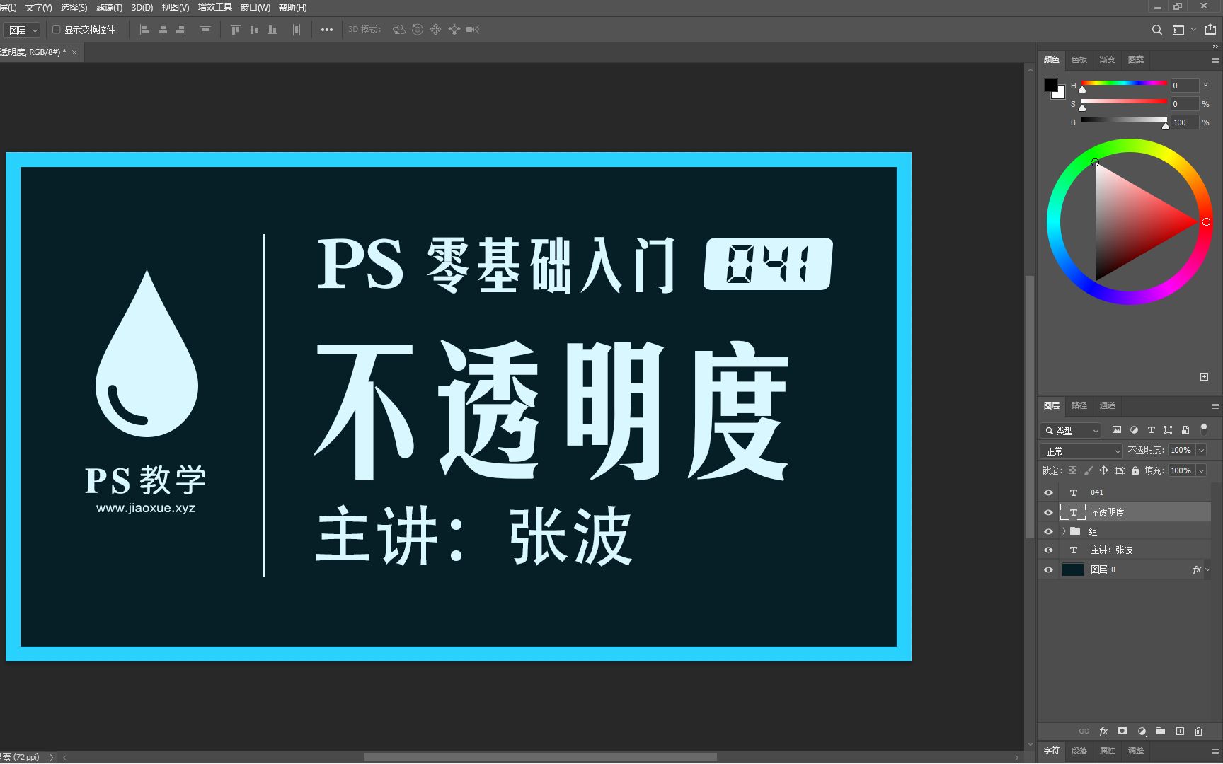
Task: Open 选择(S) menu
Action: (74, 8)
